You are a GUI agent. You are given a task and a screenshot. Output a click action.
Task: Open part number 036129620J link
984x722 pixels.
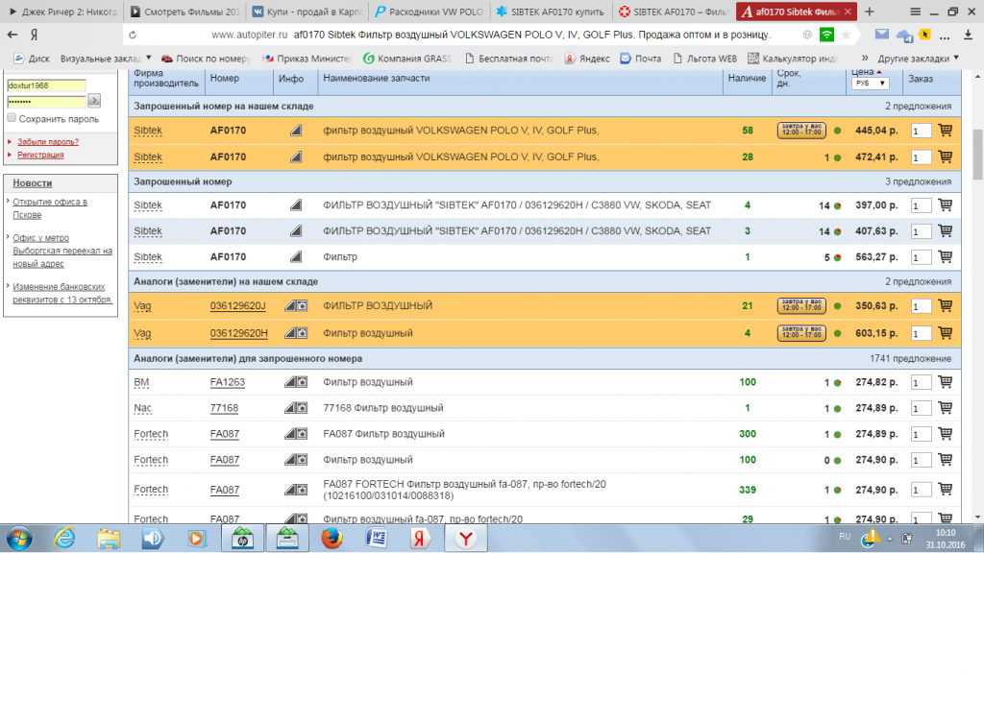click(238, 306)
